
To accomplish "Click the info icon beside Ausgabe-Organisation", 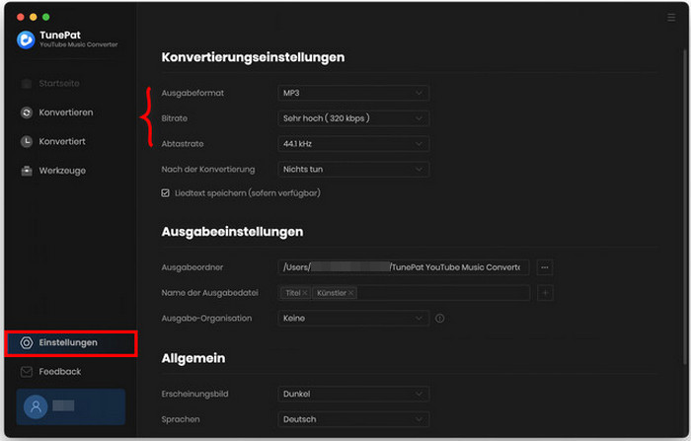I will pyautogui.click(x=440, y=318).
